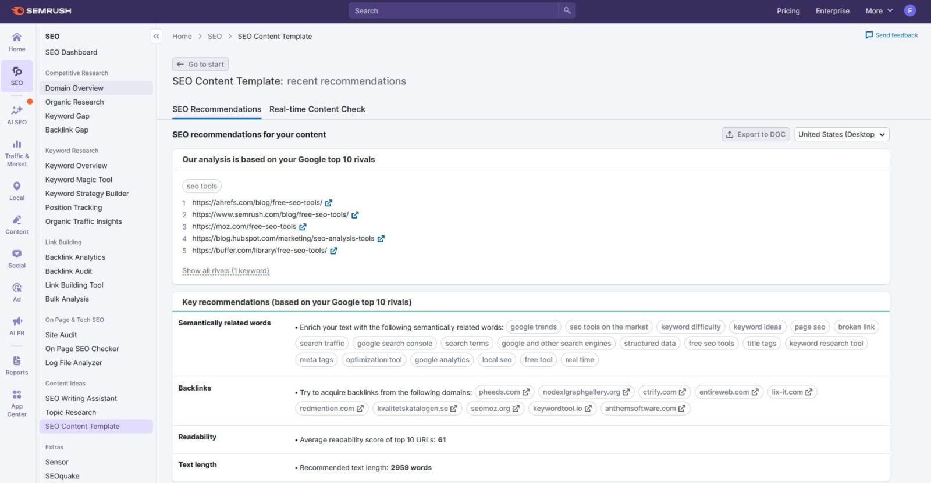Switch to Real-time Content Check tab
This screenshot has height=483, width=931.
coord(317,109)
